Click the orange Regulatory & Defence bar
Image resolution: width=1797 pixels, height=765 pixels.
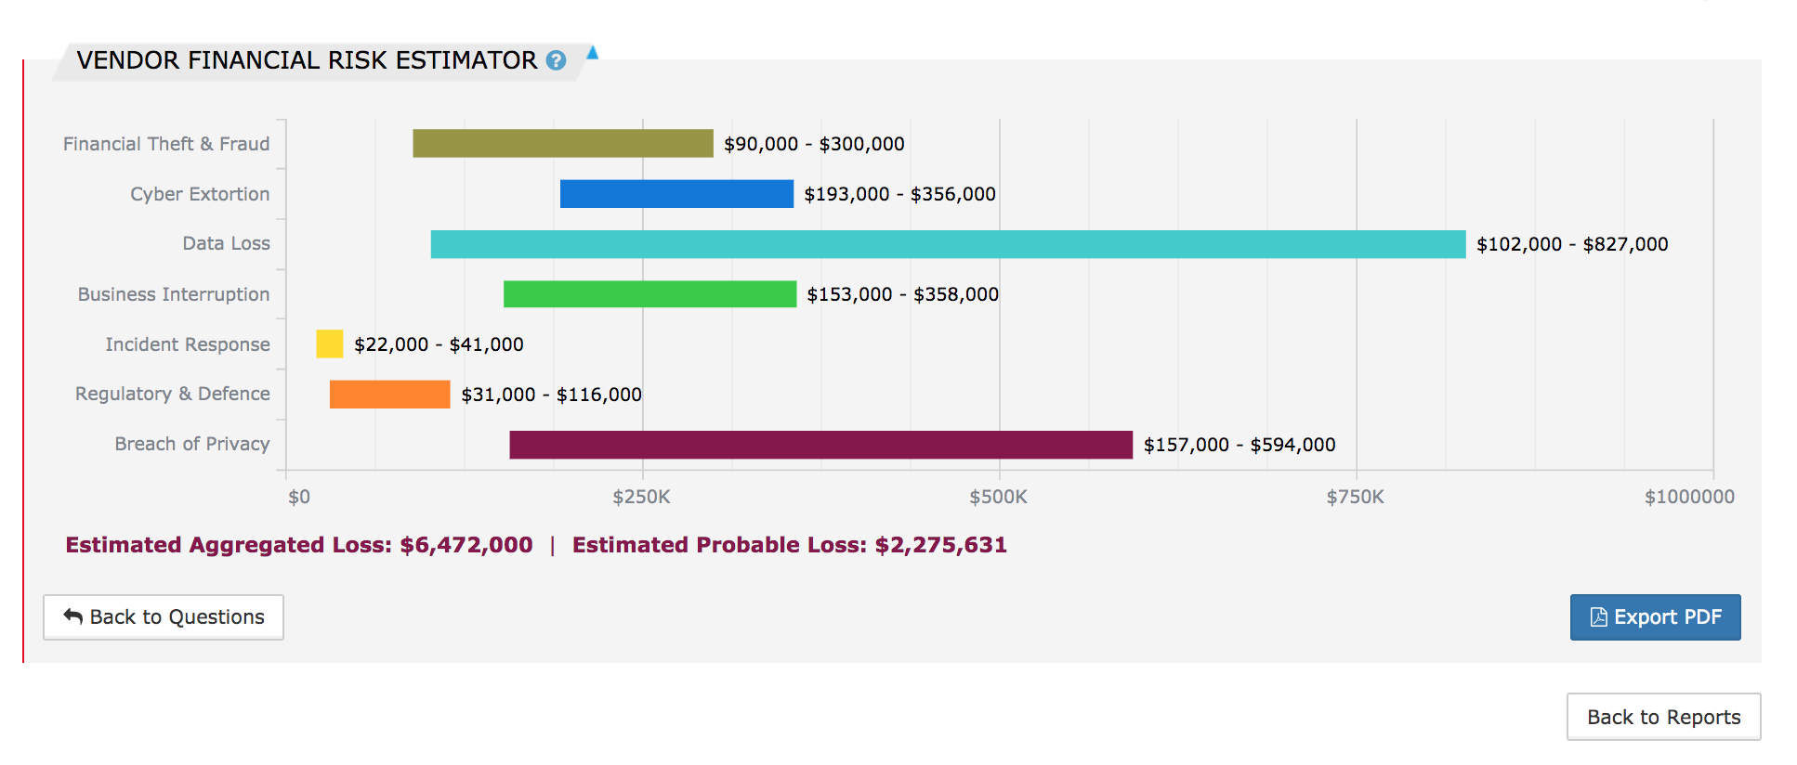click(389, 395)
